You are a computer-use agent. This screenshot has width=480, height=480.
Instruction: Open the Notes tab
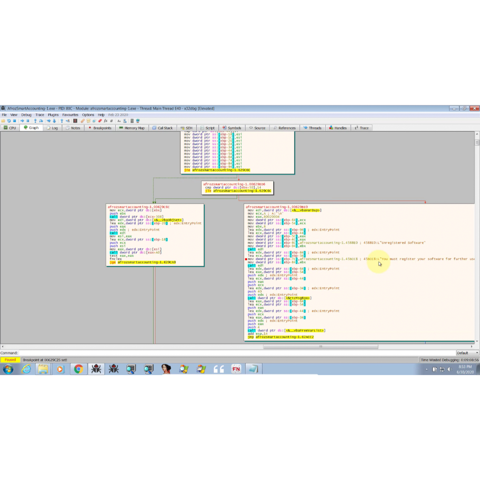[x=73, y=128]
